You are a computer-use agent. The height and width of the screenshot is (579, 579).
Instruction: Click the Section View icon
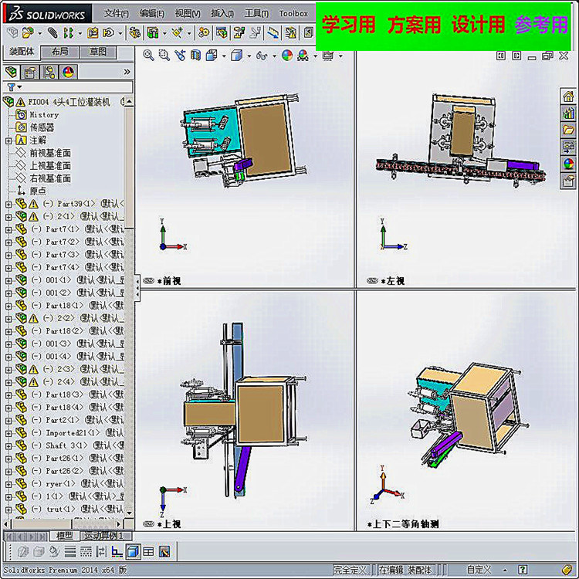coord(196,56)
